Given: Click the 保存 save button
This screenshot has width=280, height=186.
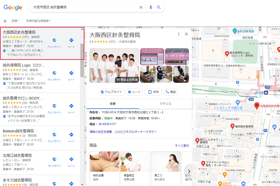Looking at the screenshot, I should click(x=153, y=92).
